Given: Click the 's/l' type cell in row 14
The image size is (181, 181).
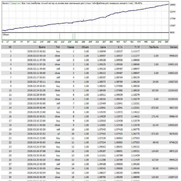Looking at the screenshot, I should [x=59, y=108].
